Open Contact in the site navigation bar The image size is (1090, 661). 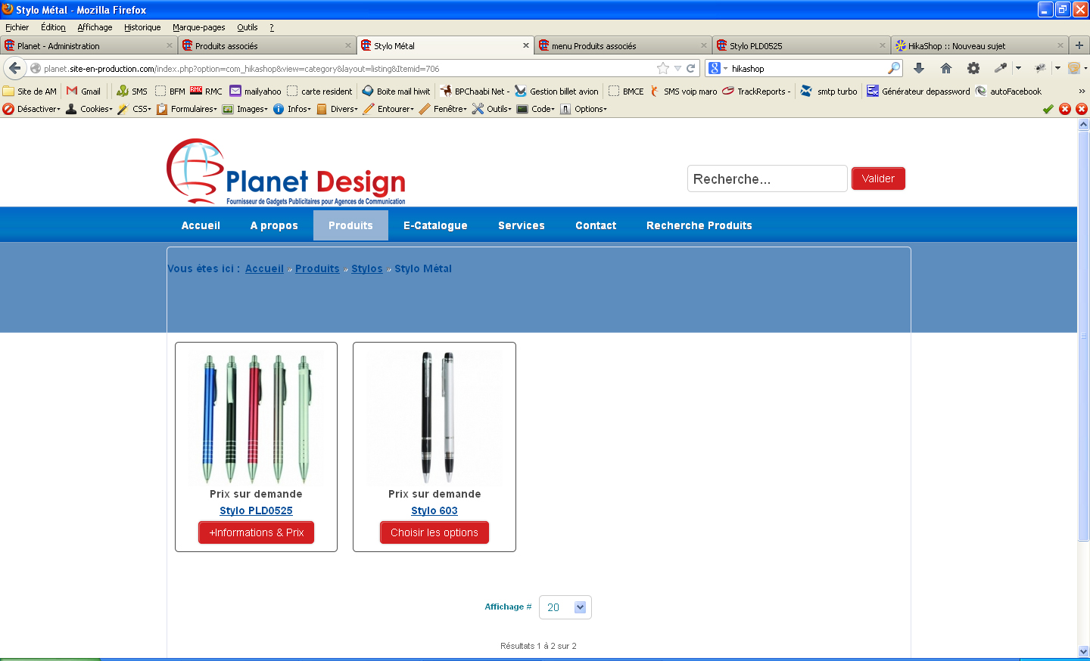(596, 225)
